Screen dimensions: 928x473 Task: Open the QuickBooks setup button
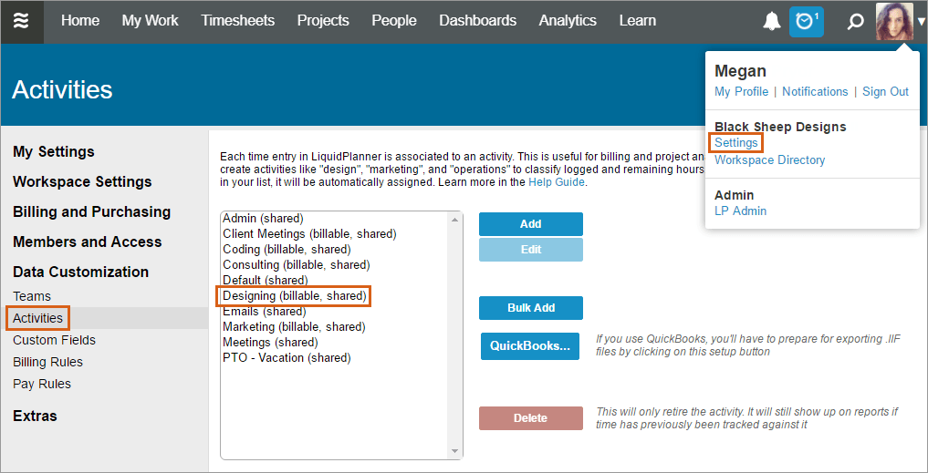tap(529, 346)
